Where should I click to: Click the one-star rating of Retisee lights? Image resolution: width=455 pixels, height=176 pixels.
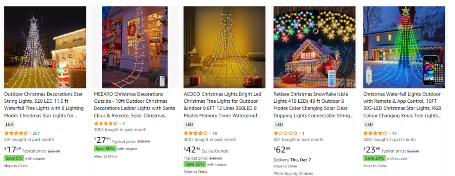click(x=285, y=133)
